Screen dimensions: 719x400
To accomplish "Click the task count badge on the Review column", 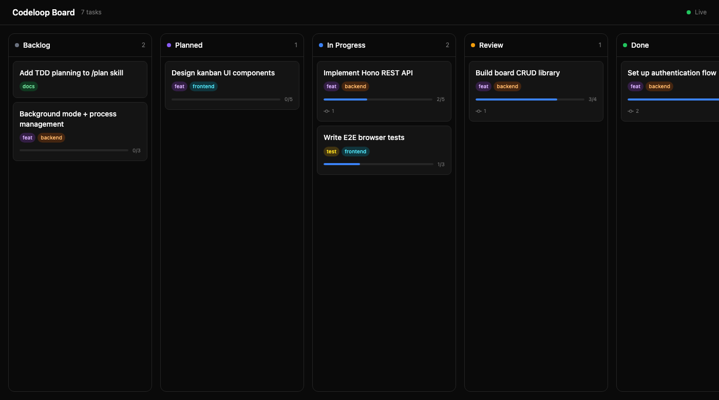I will [x=600, y=45].
